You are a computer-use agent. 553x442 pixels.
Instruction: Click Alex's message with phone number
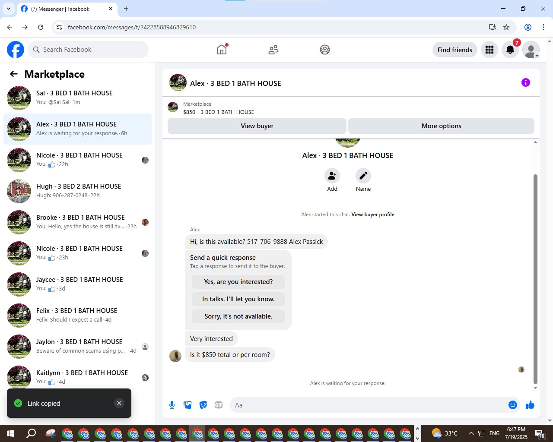[256, 242]
